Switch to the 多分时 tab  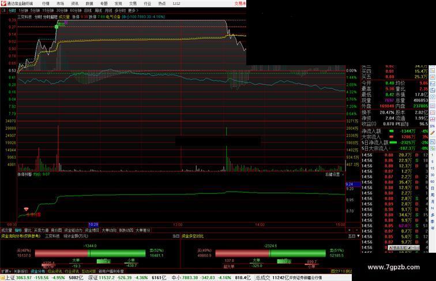tap(120, 10)
